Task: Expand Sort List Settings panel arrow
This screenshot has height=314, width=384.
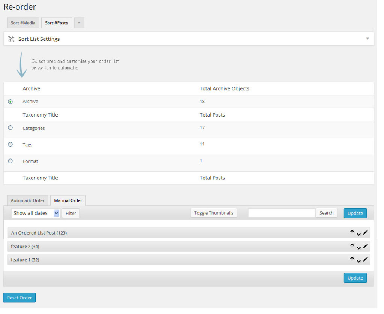Action: pos(374,39)
